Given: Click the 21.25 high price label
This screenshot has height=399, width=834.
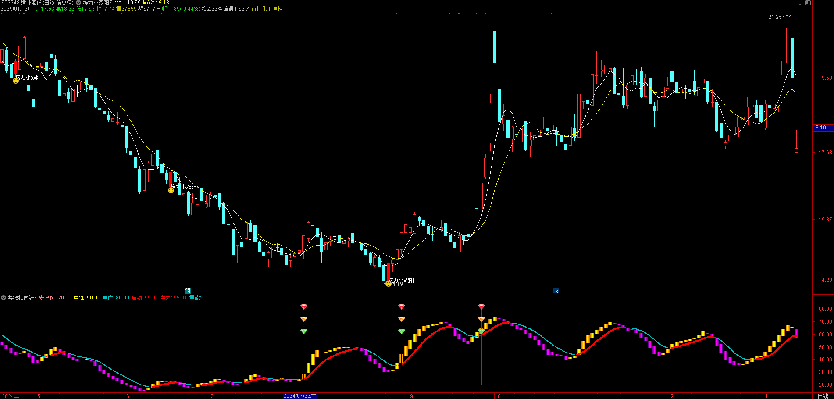Looking at the screenshot, I should (775, 17).
